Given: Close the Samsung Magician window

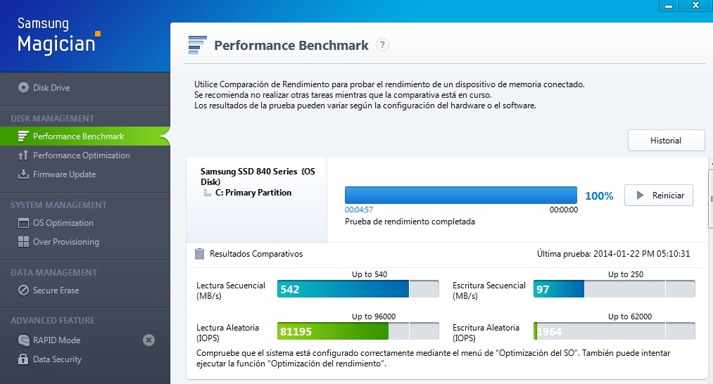Looking at the screenshot, I should 695,6.
